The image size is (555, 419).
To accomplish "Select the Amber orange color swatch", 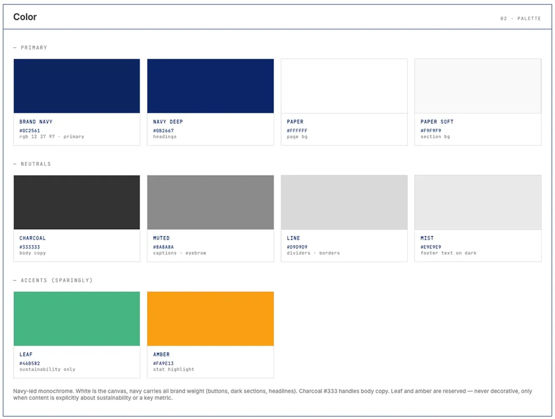I will point(211,319).
